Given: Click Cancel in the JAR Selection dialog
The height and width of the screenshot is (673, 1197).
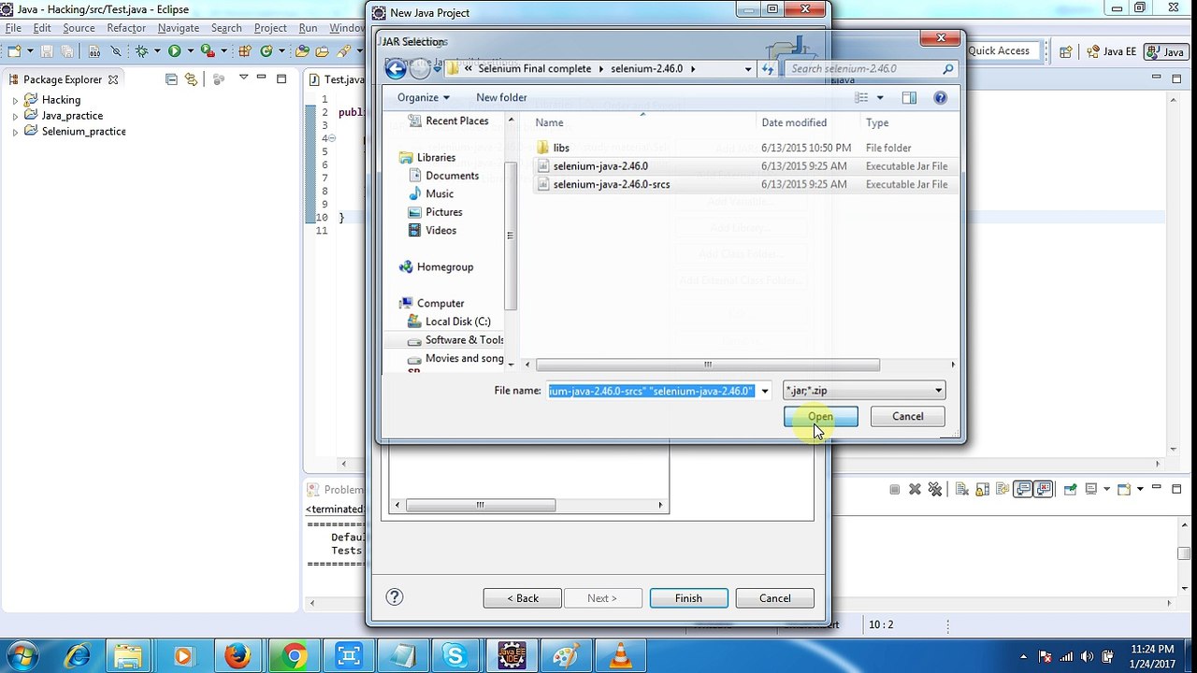Looking at the screenshot, I should tap(907, 417).
